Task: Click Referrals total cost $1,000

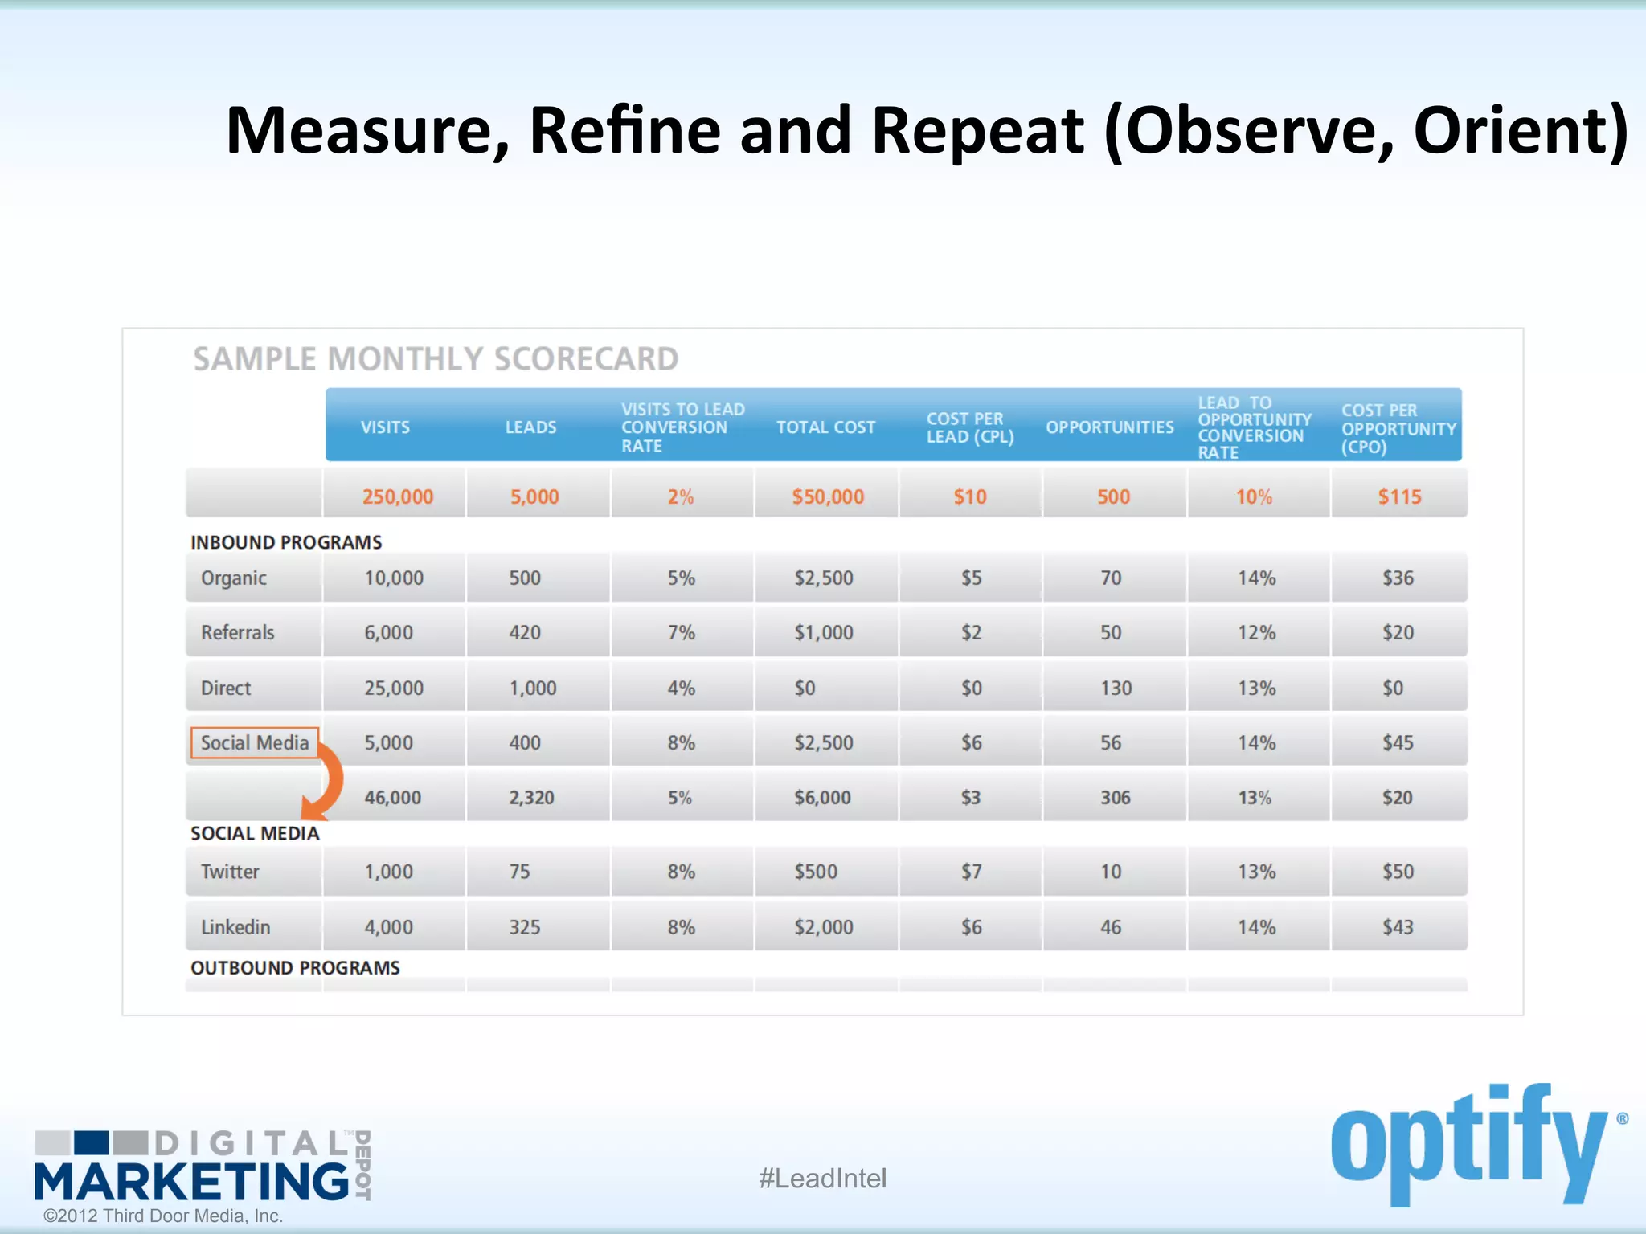Action: point(824,633)
